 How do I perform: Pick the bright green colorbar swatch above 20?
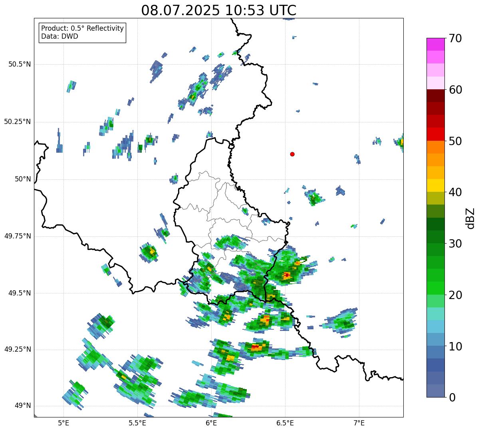point(436,288)
